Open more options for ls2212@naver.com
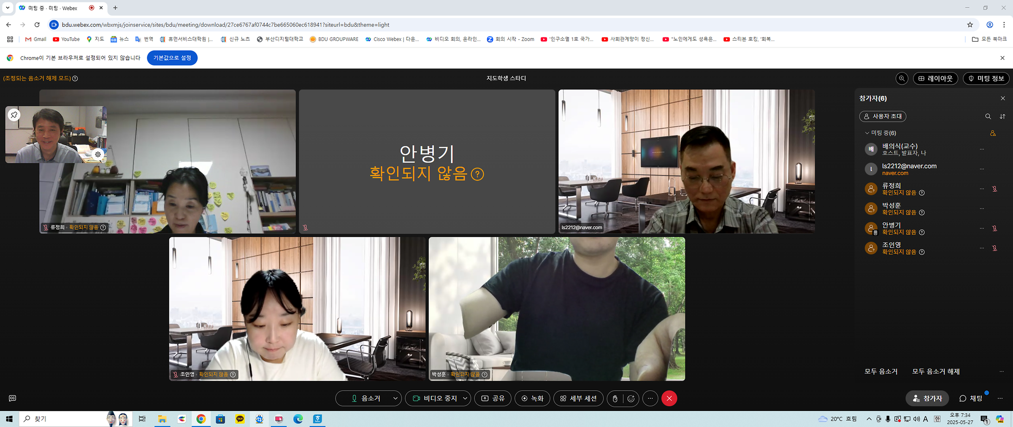Screen dimensions: 1013x427 coord(982,169)
